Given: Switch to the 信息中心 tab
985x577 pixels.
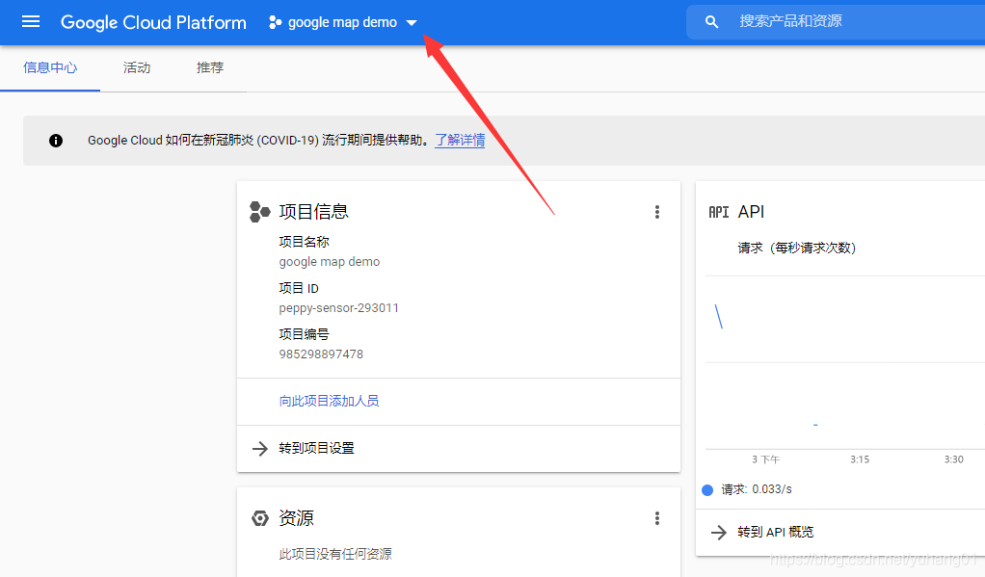Looking at the screenshot, I should pyautogui.click(x=50, y=67).
